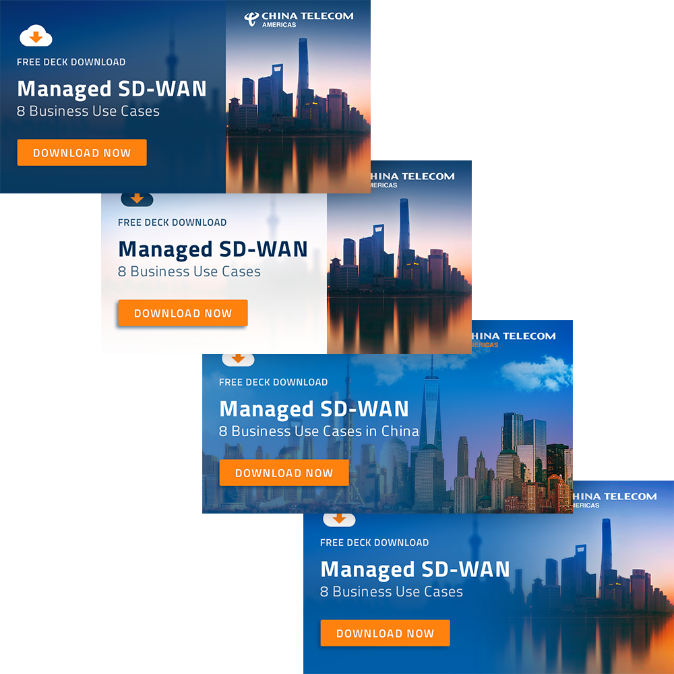This screenshot has height=674, width=674.
Task: Click 'FREE DECK DOWNLOAD' text in the white banner
Action: click(x=173, y=222)
